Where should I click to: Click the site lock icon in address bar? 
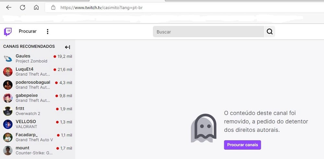point(53,8)
